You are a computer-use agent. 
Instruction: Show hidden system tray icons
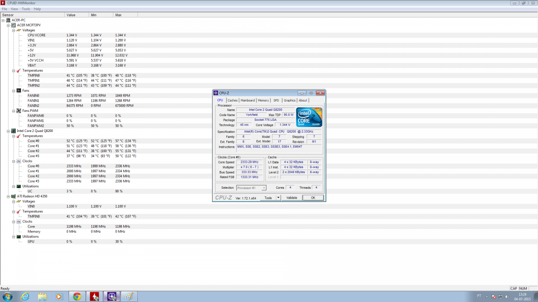(486, 296)
